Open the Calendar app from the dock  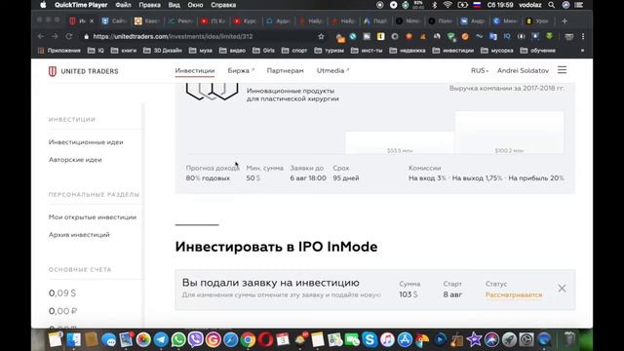(283, 340)
